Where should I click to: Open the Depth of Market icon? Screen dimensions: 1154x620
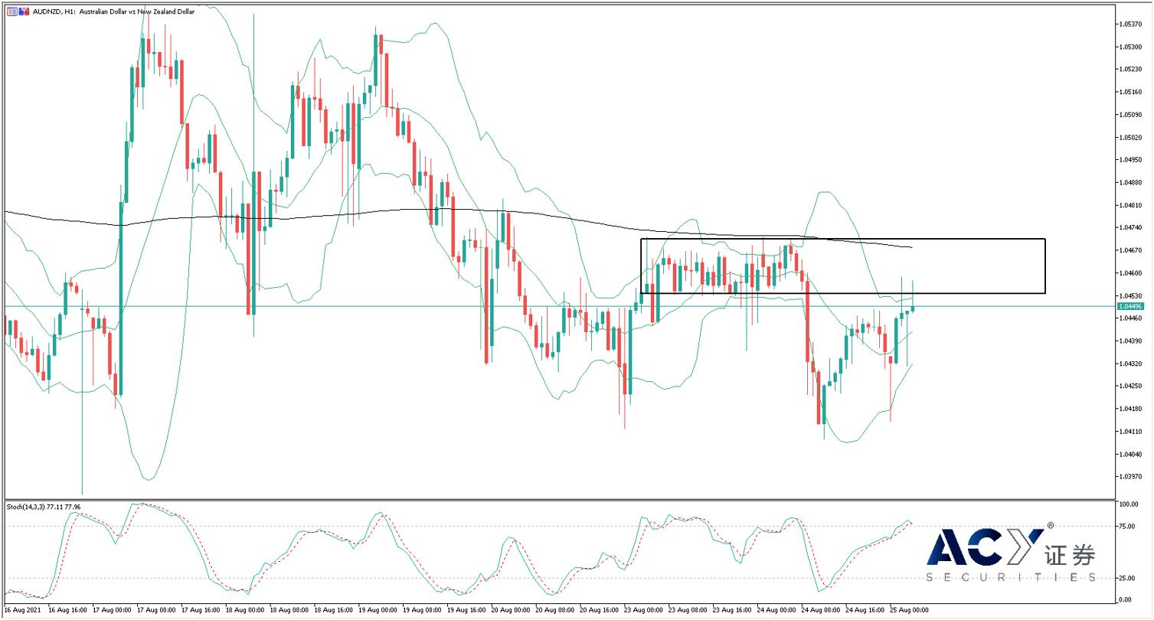[25, 11]
